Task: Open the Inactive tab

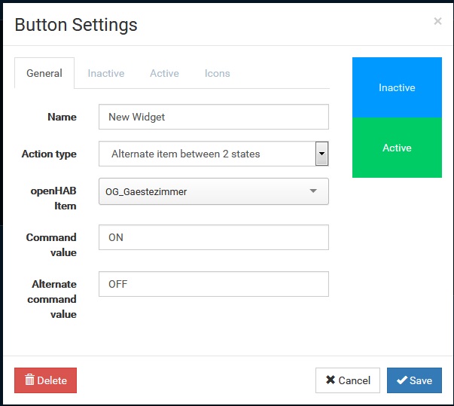Action: pyautogui.click(x=106, y=74)
